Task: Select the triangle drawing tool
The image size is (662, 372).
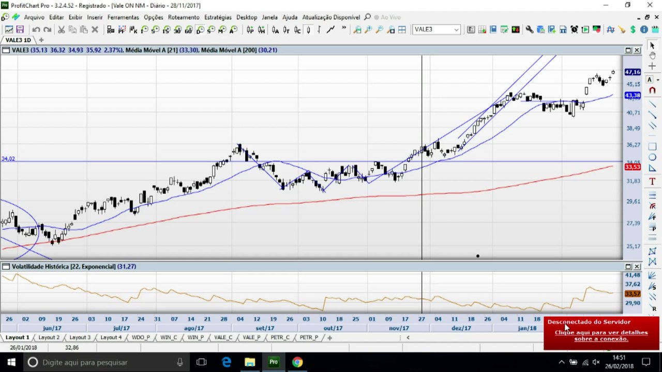Action: (652, 168)
